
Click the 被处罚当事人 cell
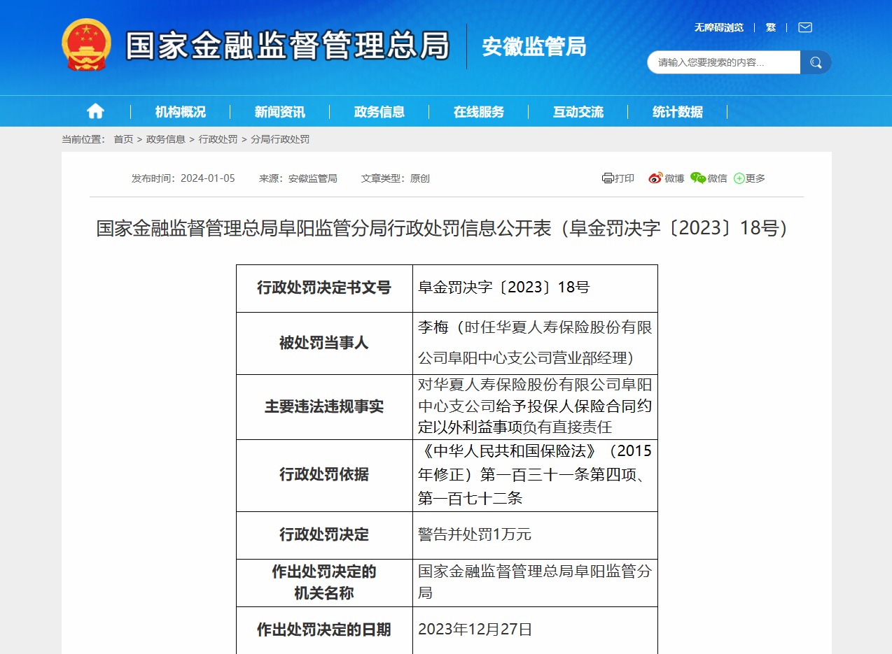(x=324, y=343)
